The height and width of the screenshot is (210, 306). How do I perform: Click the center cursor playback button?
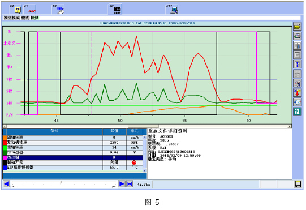[130, 184]
